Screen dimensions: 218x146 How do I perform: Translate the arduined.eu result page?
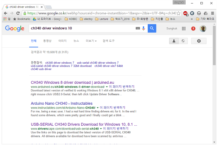[122, 86]
